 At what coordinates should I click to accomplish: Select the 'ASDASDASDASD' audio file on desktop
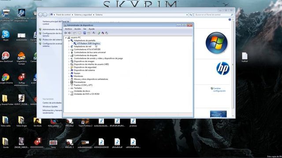[101, 143]
